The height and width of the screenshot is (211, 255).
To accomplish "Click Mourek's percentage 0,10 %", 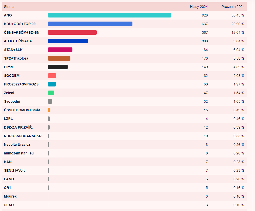I will tap(239, 197).
